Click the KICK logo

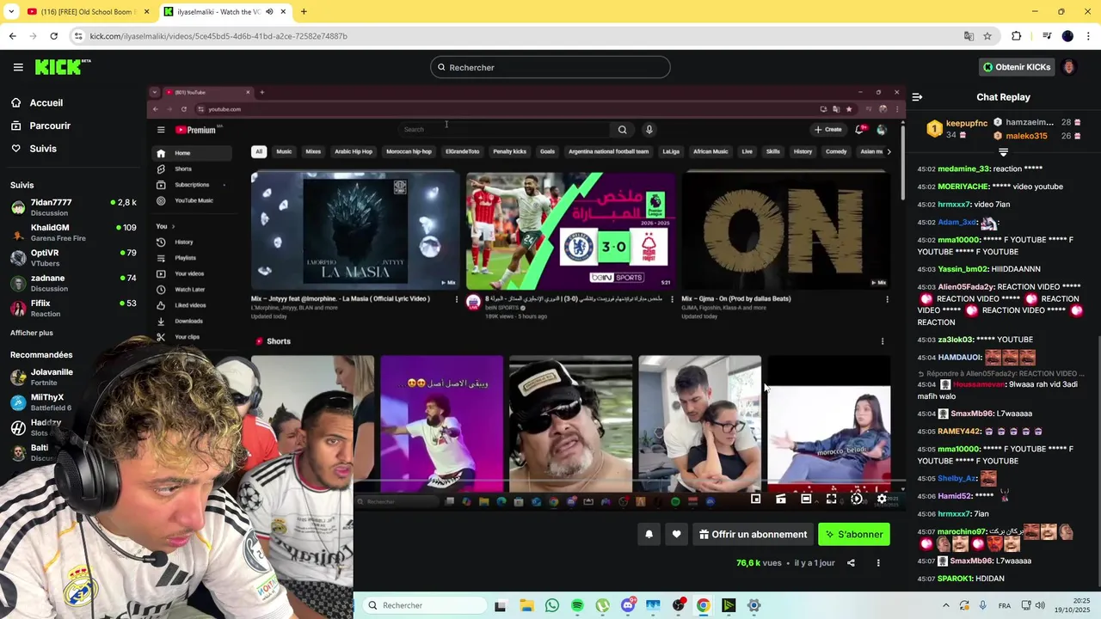(x=63, y=67)
